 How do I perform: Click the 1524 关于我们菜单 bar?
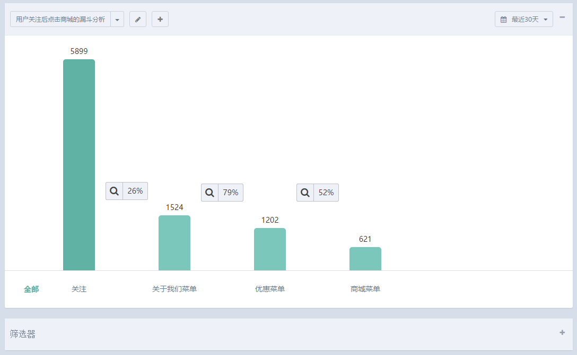coord(174,243)
